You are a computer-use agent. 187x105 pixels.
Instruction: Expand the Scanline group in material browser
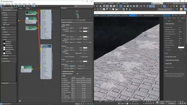[x=6, y=17]
